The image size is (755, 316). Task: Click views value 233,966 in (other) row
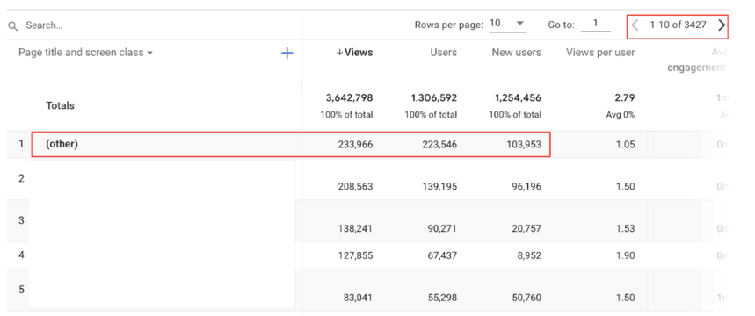(355, 144)
